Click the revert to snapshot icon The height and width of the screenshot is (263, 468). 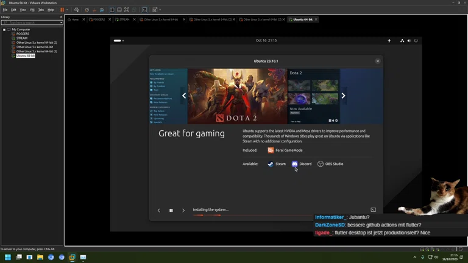pyautogui.click(x=94, y=10)
